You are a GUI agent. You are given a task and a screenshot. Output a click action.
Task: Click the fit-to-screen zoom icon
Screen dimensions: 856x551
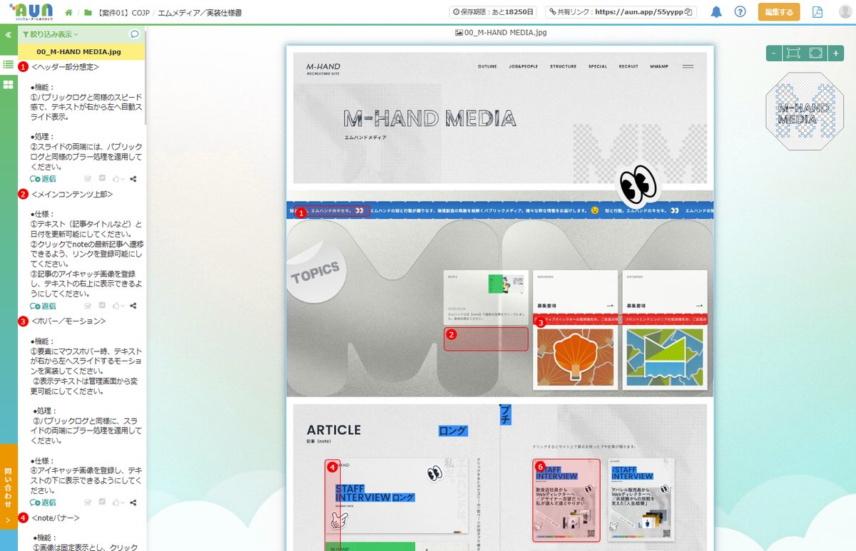(x=793, y=53)
